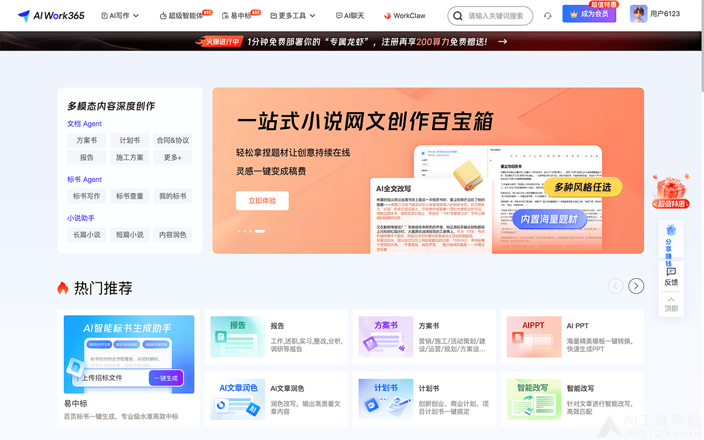Click the 分享赚钱 gift icon
This screenshot has height=440, width=704.
[671, 229]
